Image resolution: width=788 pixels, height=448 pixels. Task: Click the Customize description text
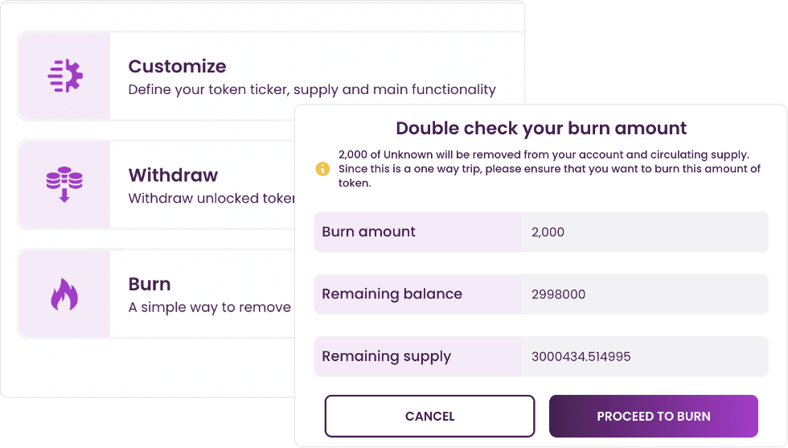(312, 89)
